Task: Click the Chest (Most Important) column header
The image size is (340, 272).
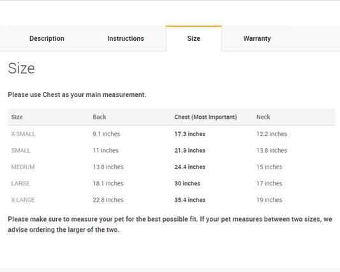Action: tap(205, 117)
